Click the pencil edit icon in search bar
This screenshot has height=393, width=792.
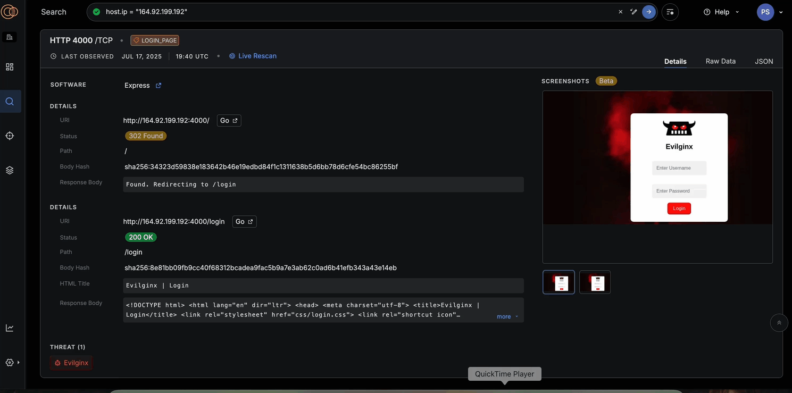coord(633,11)
